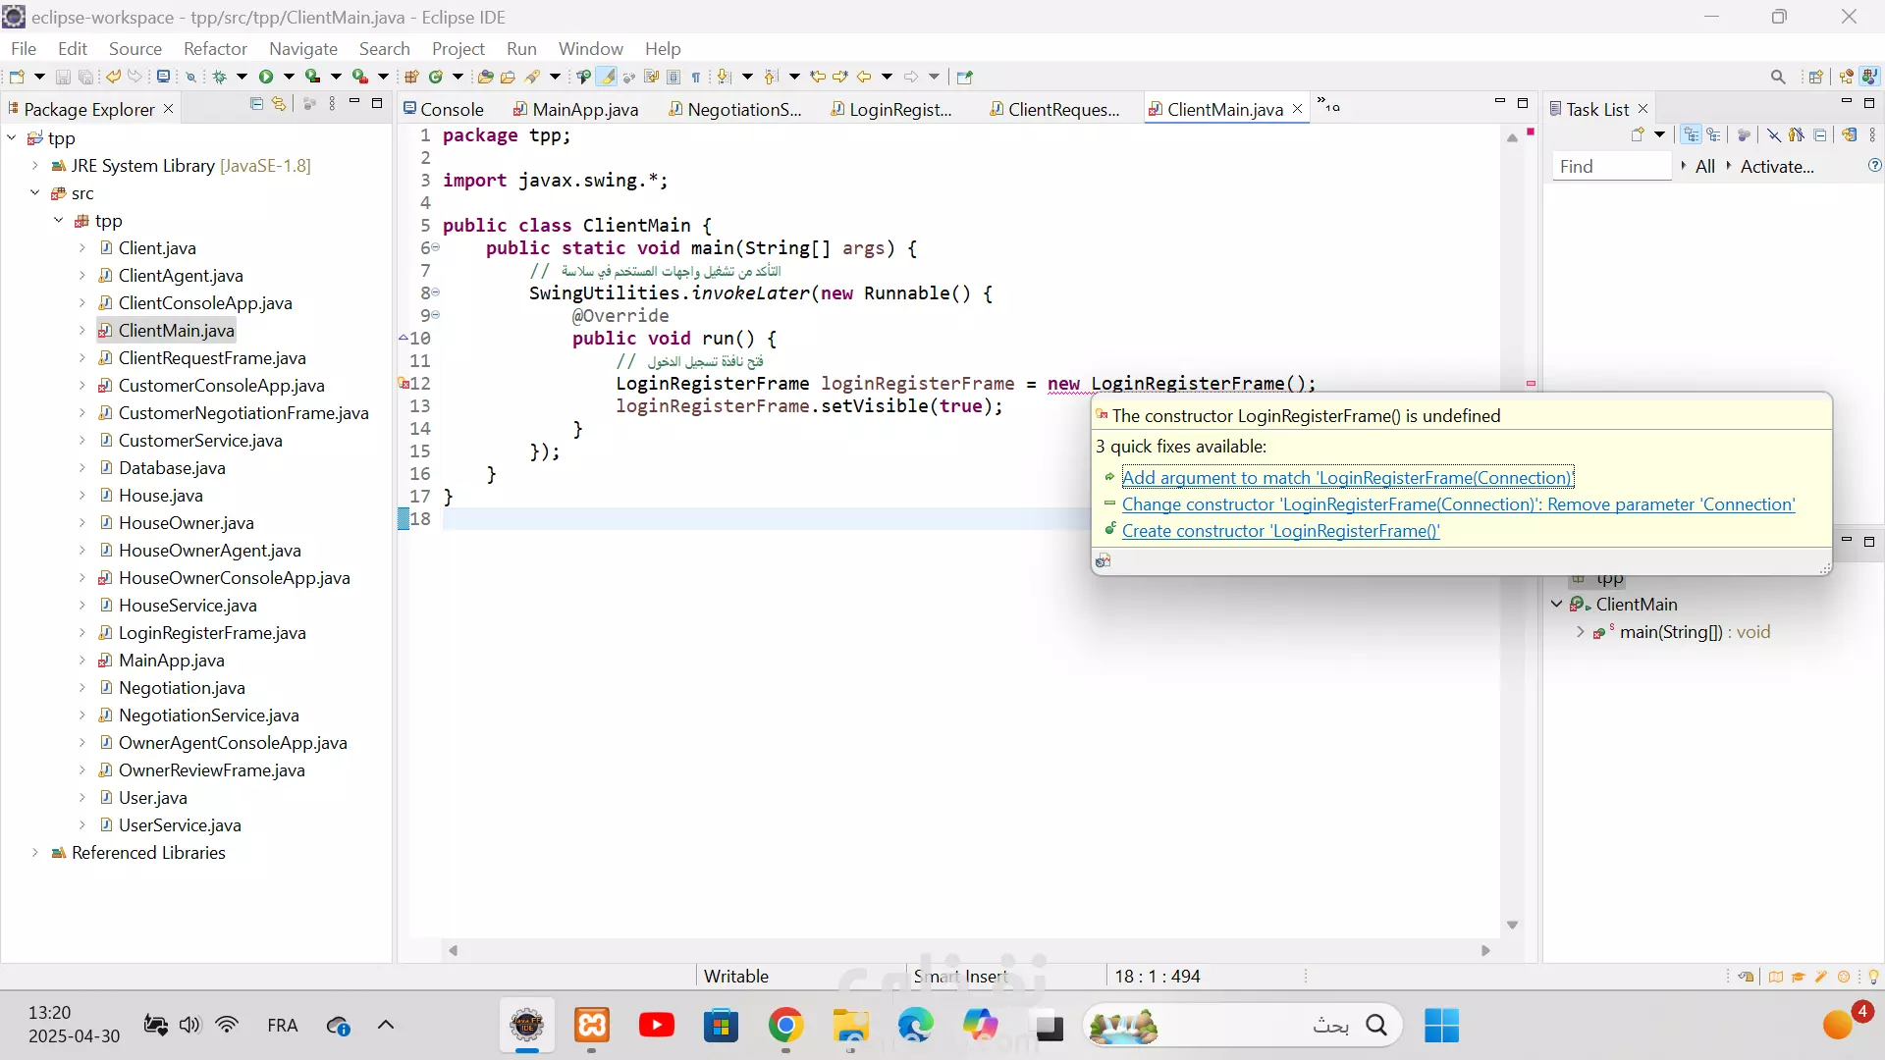This screenshot has width=1885, height=1060.
Task: Run the program with green play icon
Action: (266, 77)
